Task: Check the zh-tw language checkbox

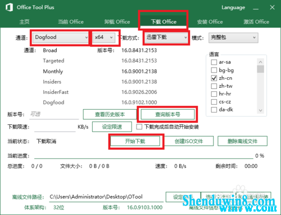Action: pos(214,86)
